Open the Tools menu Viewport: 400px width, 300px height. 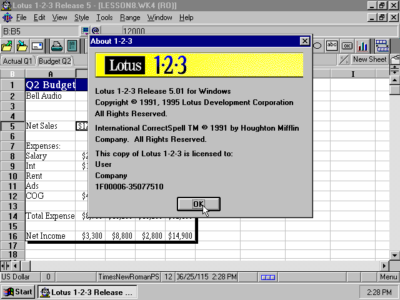[104, 17]
